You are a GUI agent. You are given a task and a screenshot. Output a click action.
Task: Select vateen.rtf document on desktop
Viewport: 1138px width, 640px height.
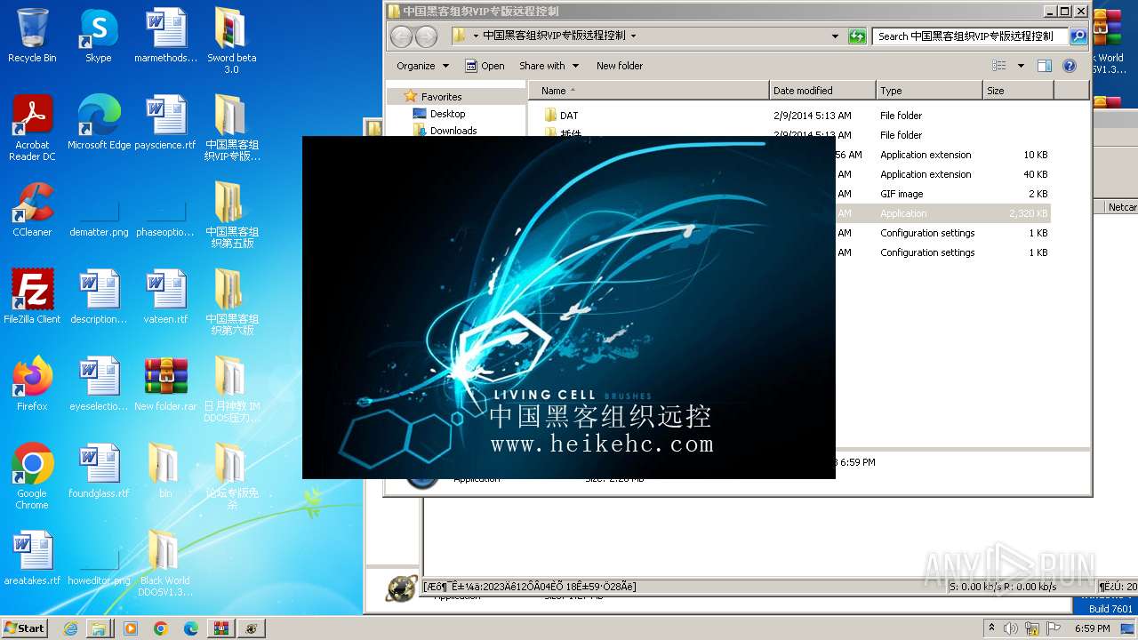tap(165, 296)
